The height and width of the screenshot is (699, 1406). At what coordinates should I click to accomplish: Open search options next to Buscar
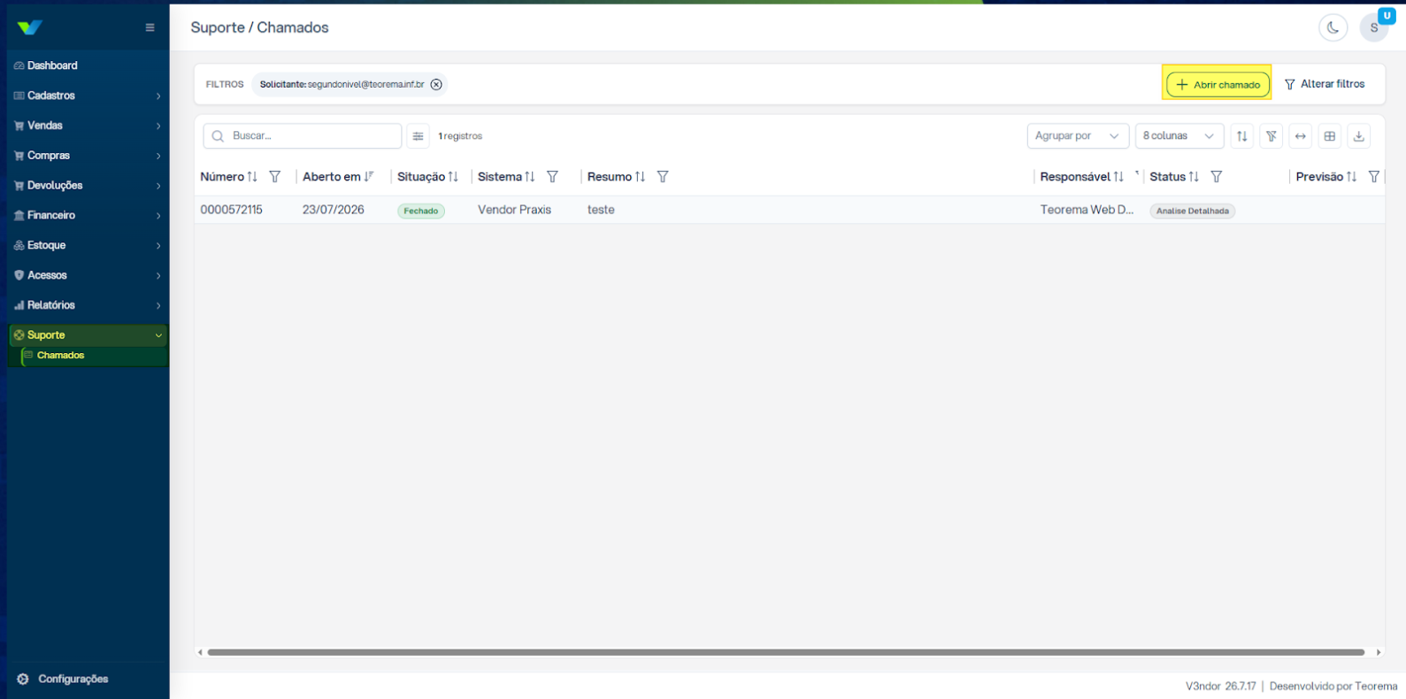(x=418, y=135)
